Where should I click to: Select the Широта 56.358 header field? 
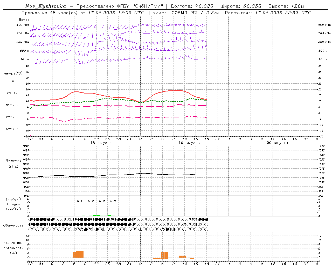click(241, 6)
